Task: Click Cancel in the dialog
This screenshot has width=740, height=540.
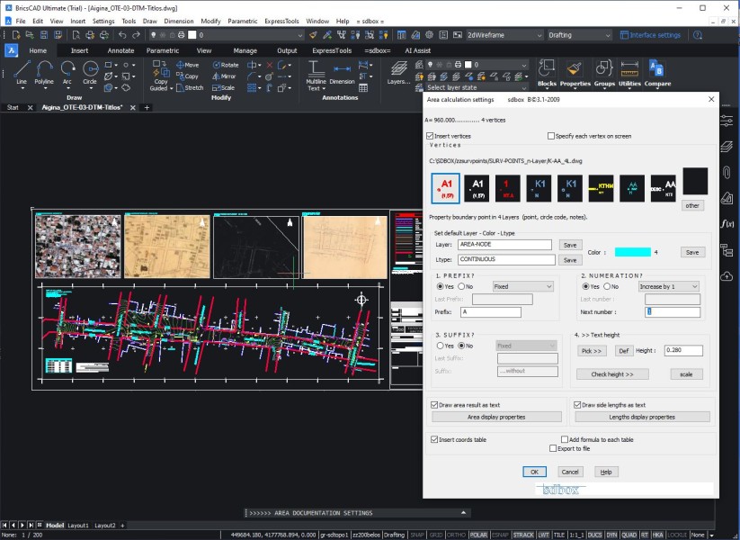Action: point(570,472)
